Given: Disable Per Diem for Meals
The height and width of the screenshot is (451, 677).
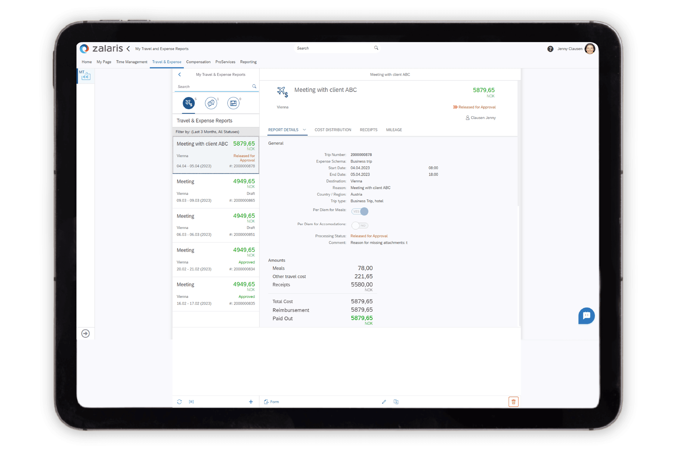Looking at the screenshot, I should point(360,211).
